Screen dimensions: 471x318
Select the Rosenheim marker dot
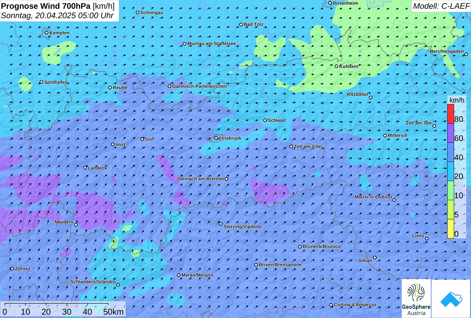pyautogui.click(x=330, y=3)
